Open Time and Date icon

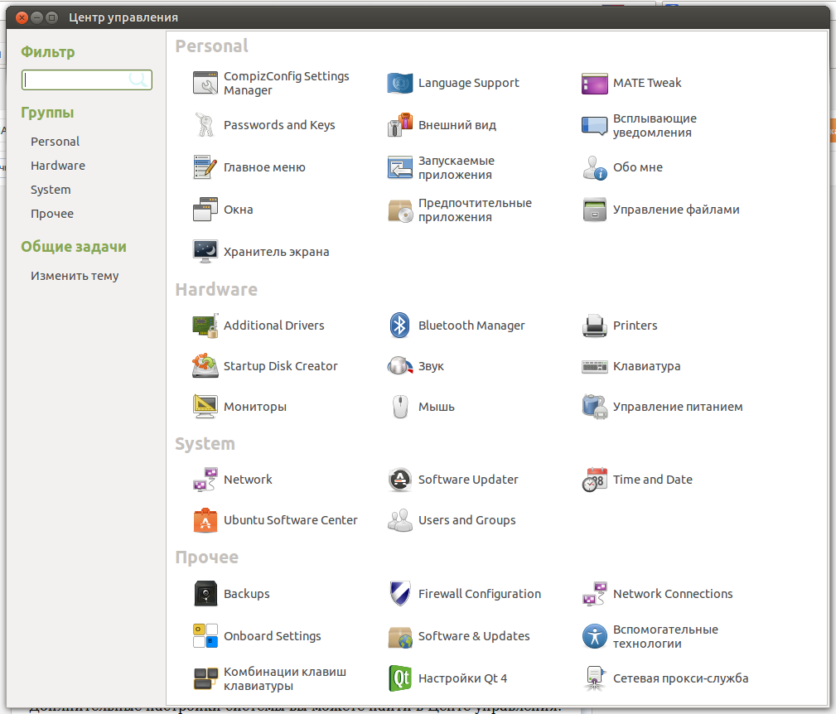point(594,480)
